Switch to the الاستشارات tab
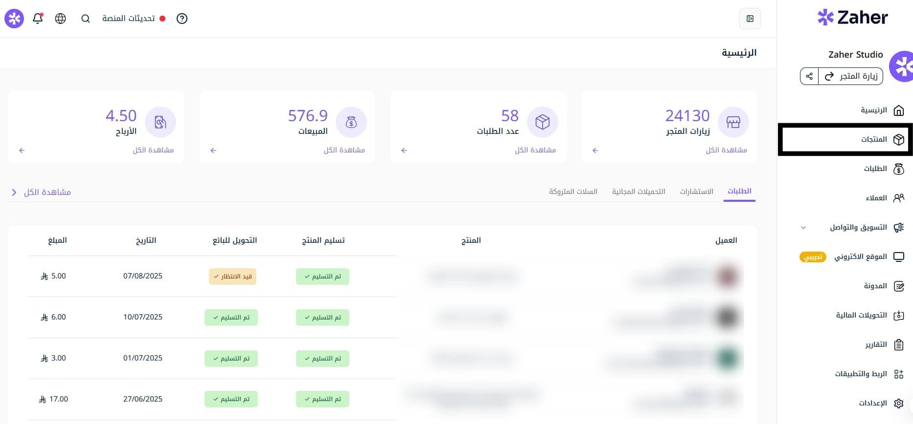The image size is (913, 424). pos(696,191)
